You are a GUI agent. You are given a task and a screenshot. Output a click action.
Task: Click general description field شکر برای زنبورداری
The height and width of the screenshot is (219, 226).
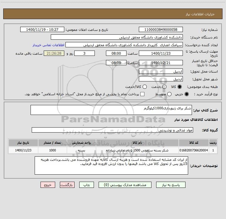(x=111, y=110)
